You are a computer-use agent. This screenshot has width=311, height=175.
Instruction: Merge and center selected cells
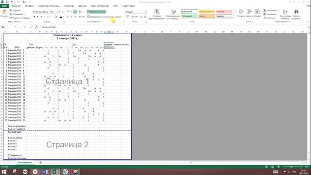click(104, 17)
